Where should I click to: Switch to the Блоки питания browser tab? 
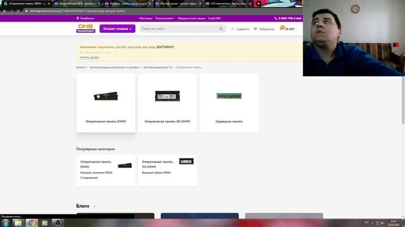(77, 4)
